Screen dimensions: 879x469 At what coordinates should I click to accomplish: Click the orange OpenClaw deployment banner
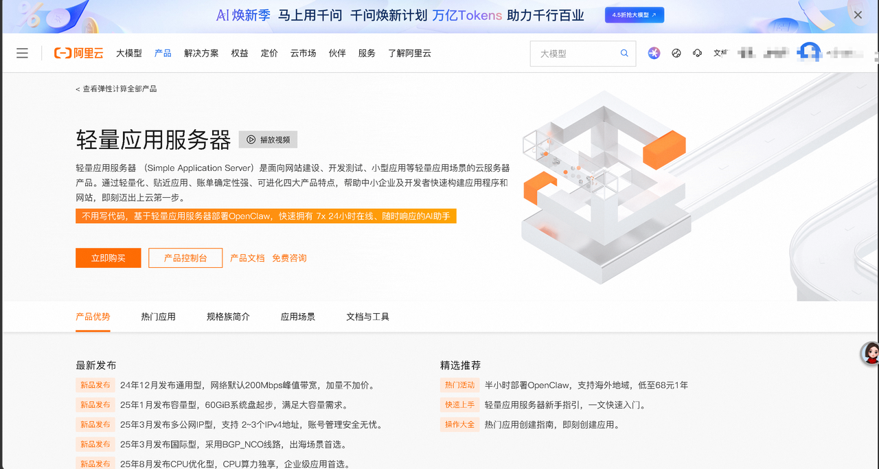266,216
